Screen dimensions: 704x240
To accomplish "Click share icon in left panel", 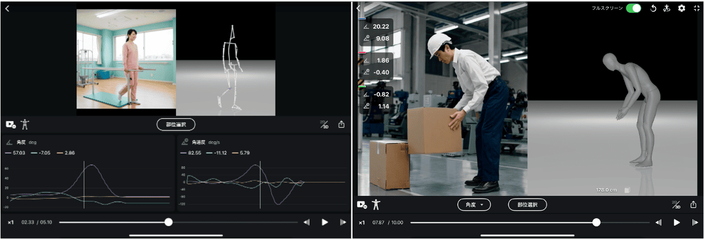I will [x=342, y=124].
